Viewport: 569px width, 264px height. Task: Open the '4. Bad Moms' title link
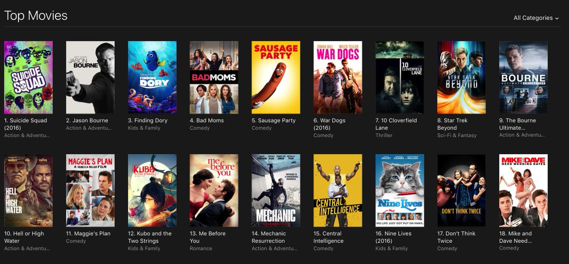[x=207, y=120]
